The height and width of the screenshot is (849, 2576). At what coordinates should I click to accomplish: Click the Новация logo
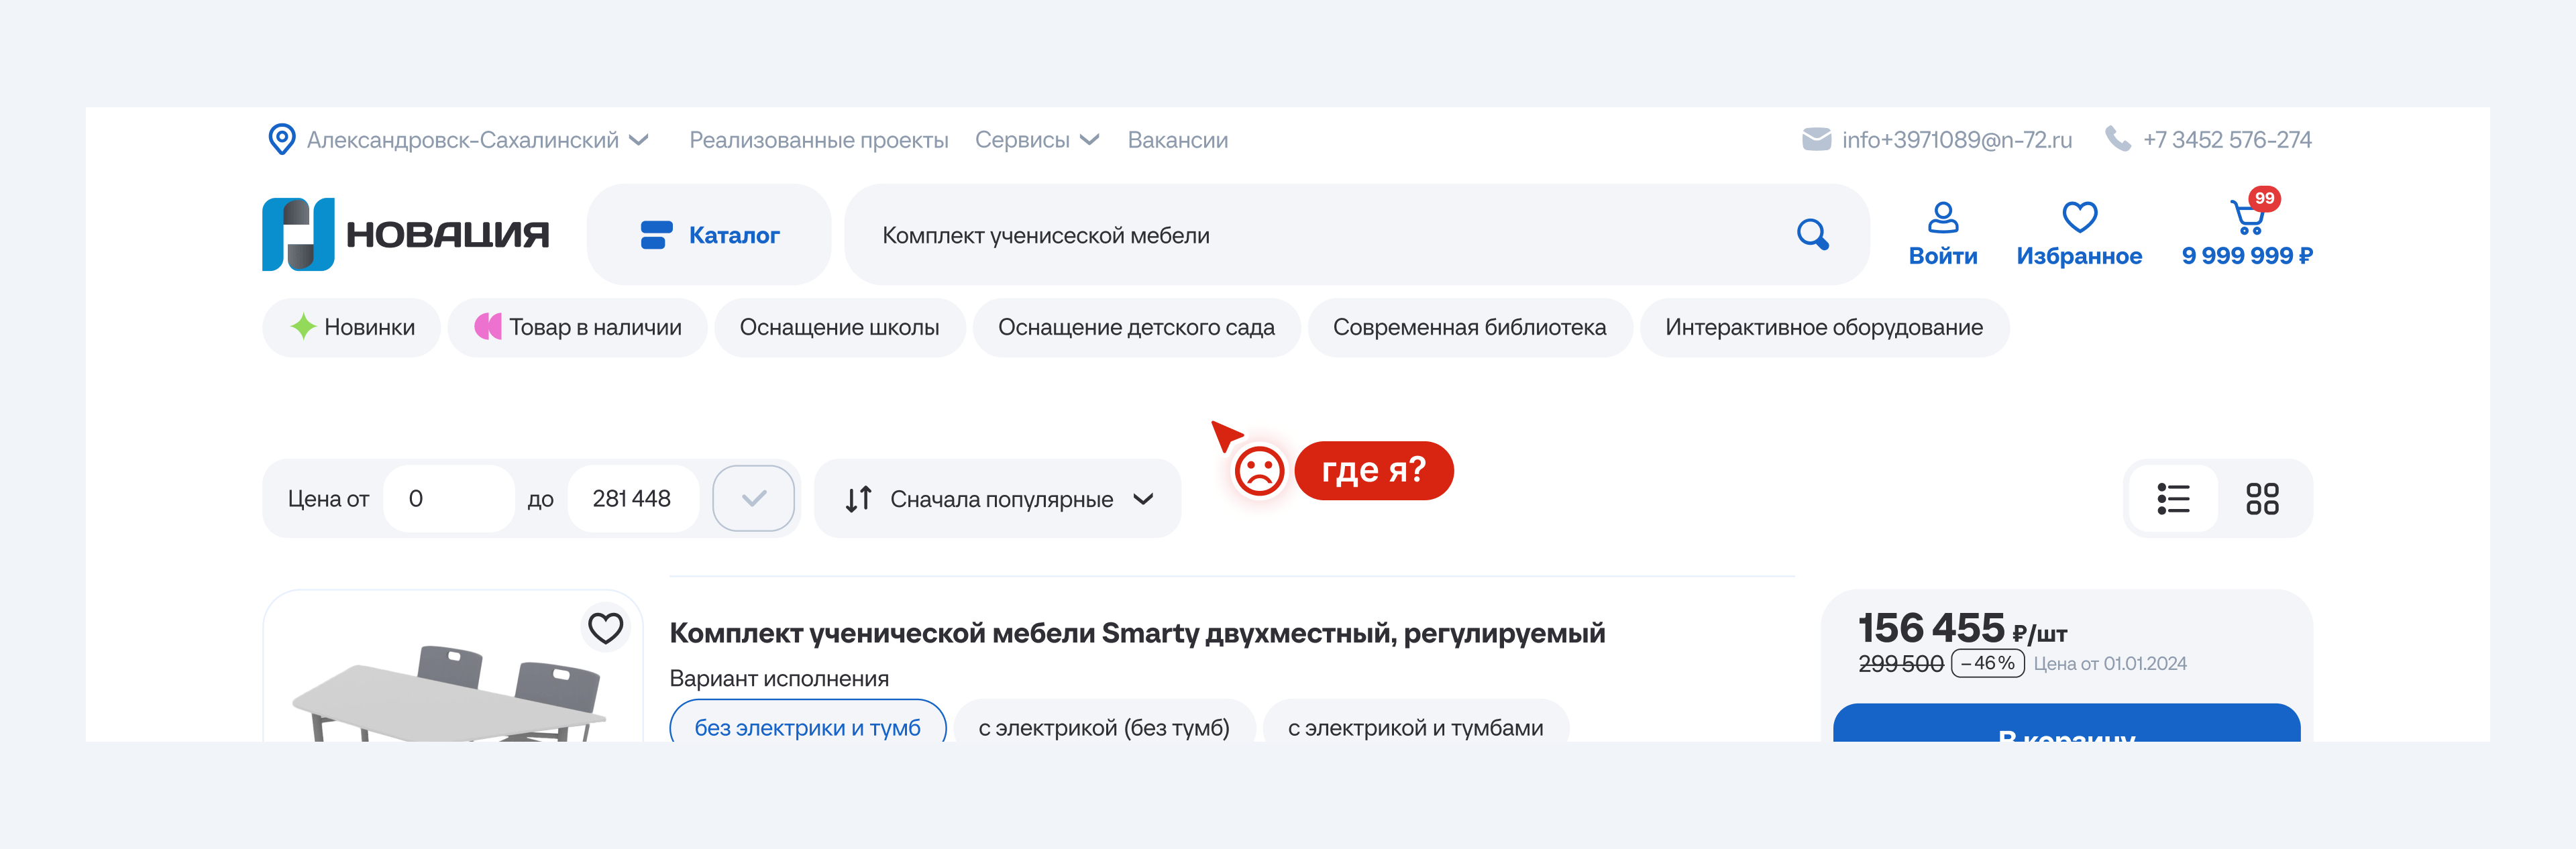[x=405, y=234]
